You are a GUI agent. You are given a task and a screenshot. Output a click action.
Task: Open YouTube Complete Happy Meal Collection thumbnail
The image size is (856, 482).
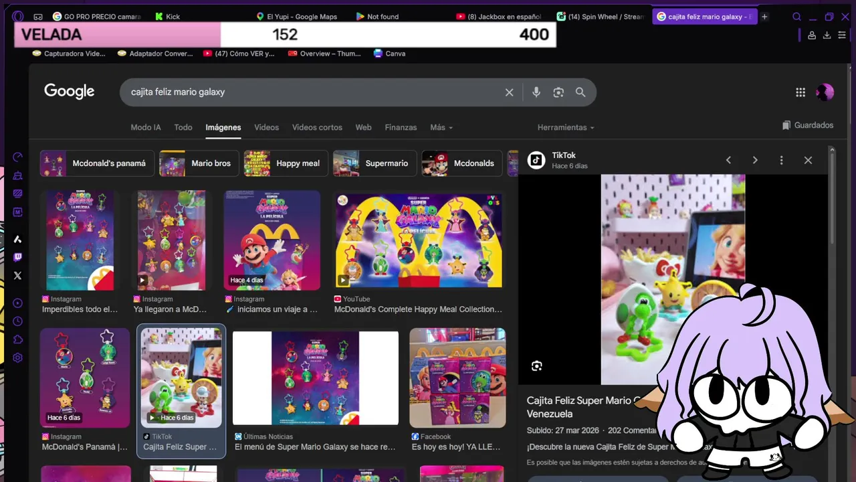coord(419,240)
